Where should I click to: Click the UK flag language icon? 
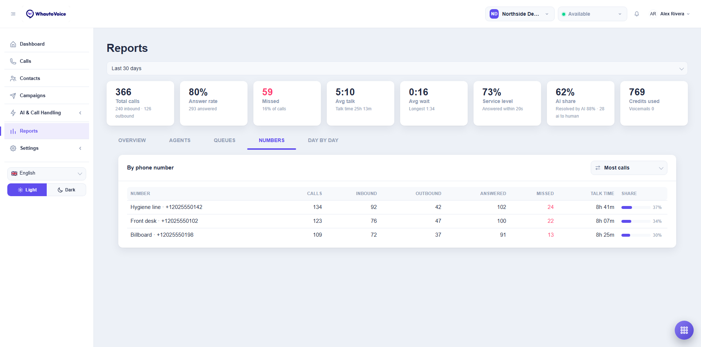pyautogui.click(x=14, y=173)
